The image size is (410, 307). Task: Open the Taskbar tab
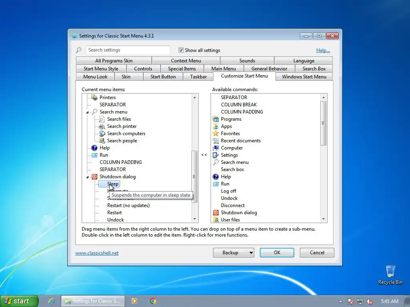coord(199,77)
